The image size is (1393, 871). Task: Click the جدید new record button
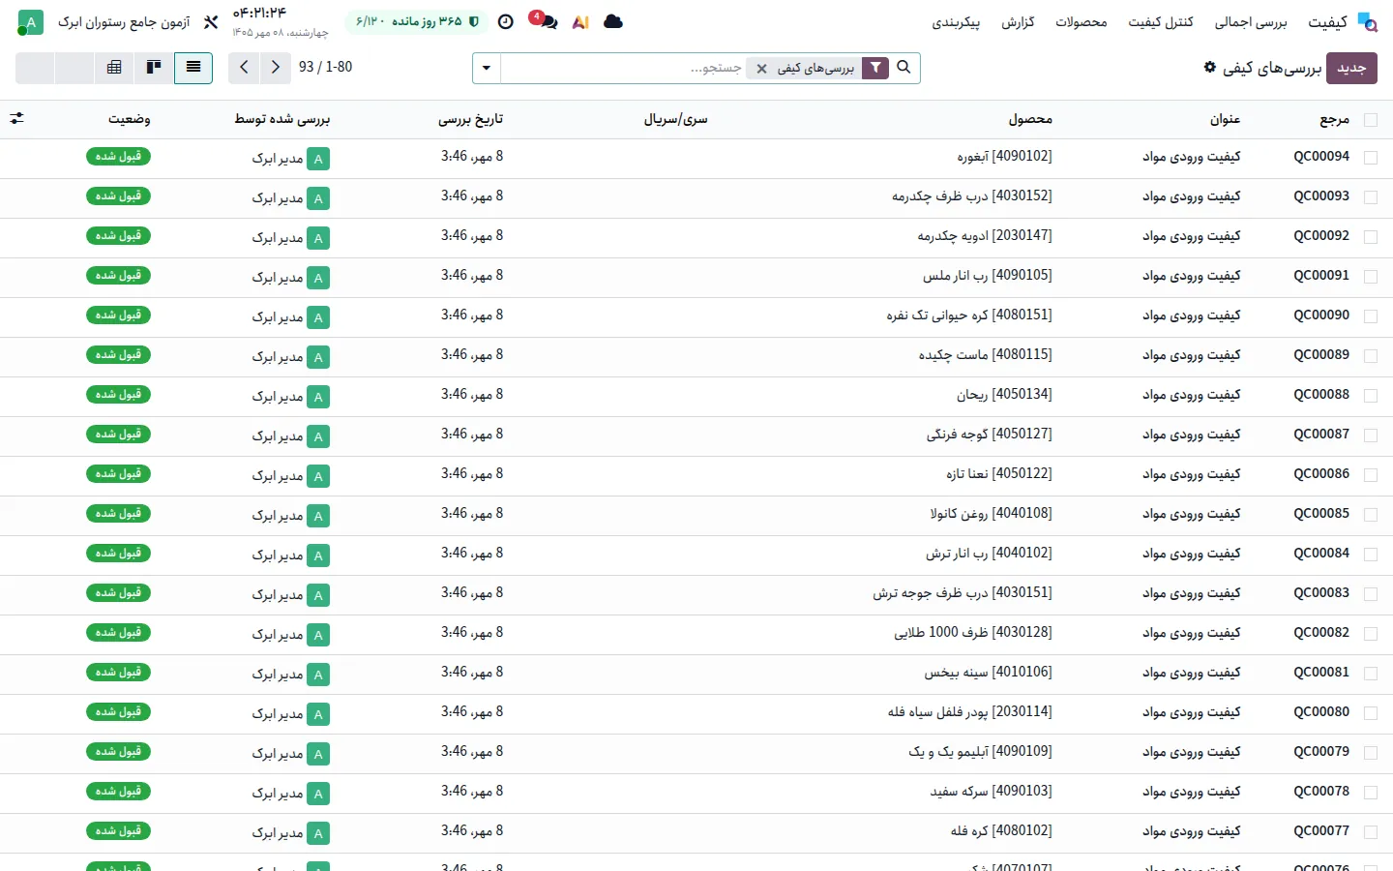[1351, 68]
